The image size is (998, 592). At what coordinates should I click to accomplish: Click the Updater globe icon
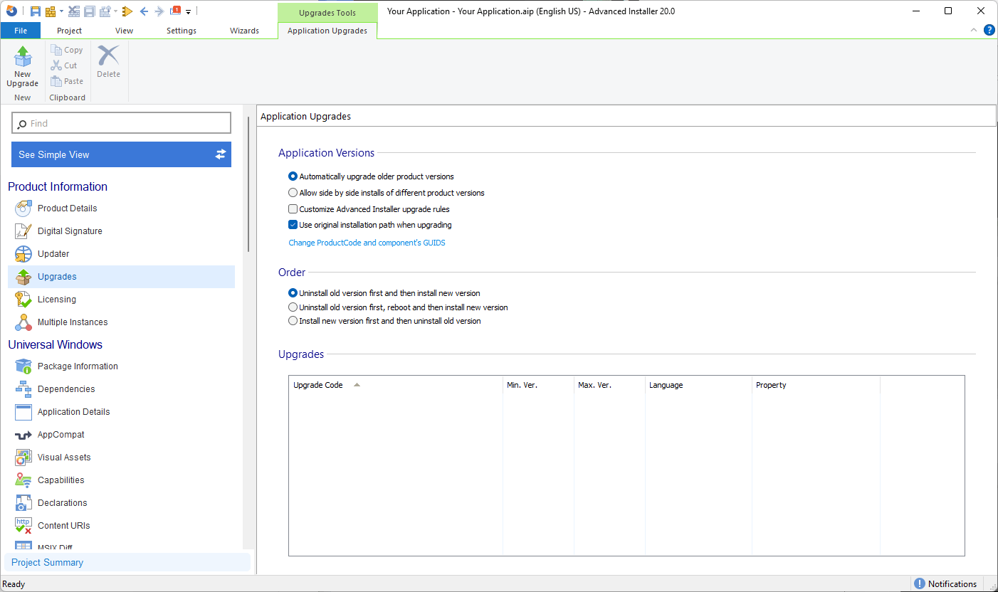[x=23, y=254]
